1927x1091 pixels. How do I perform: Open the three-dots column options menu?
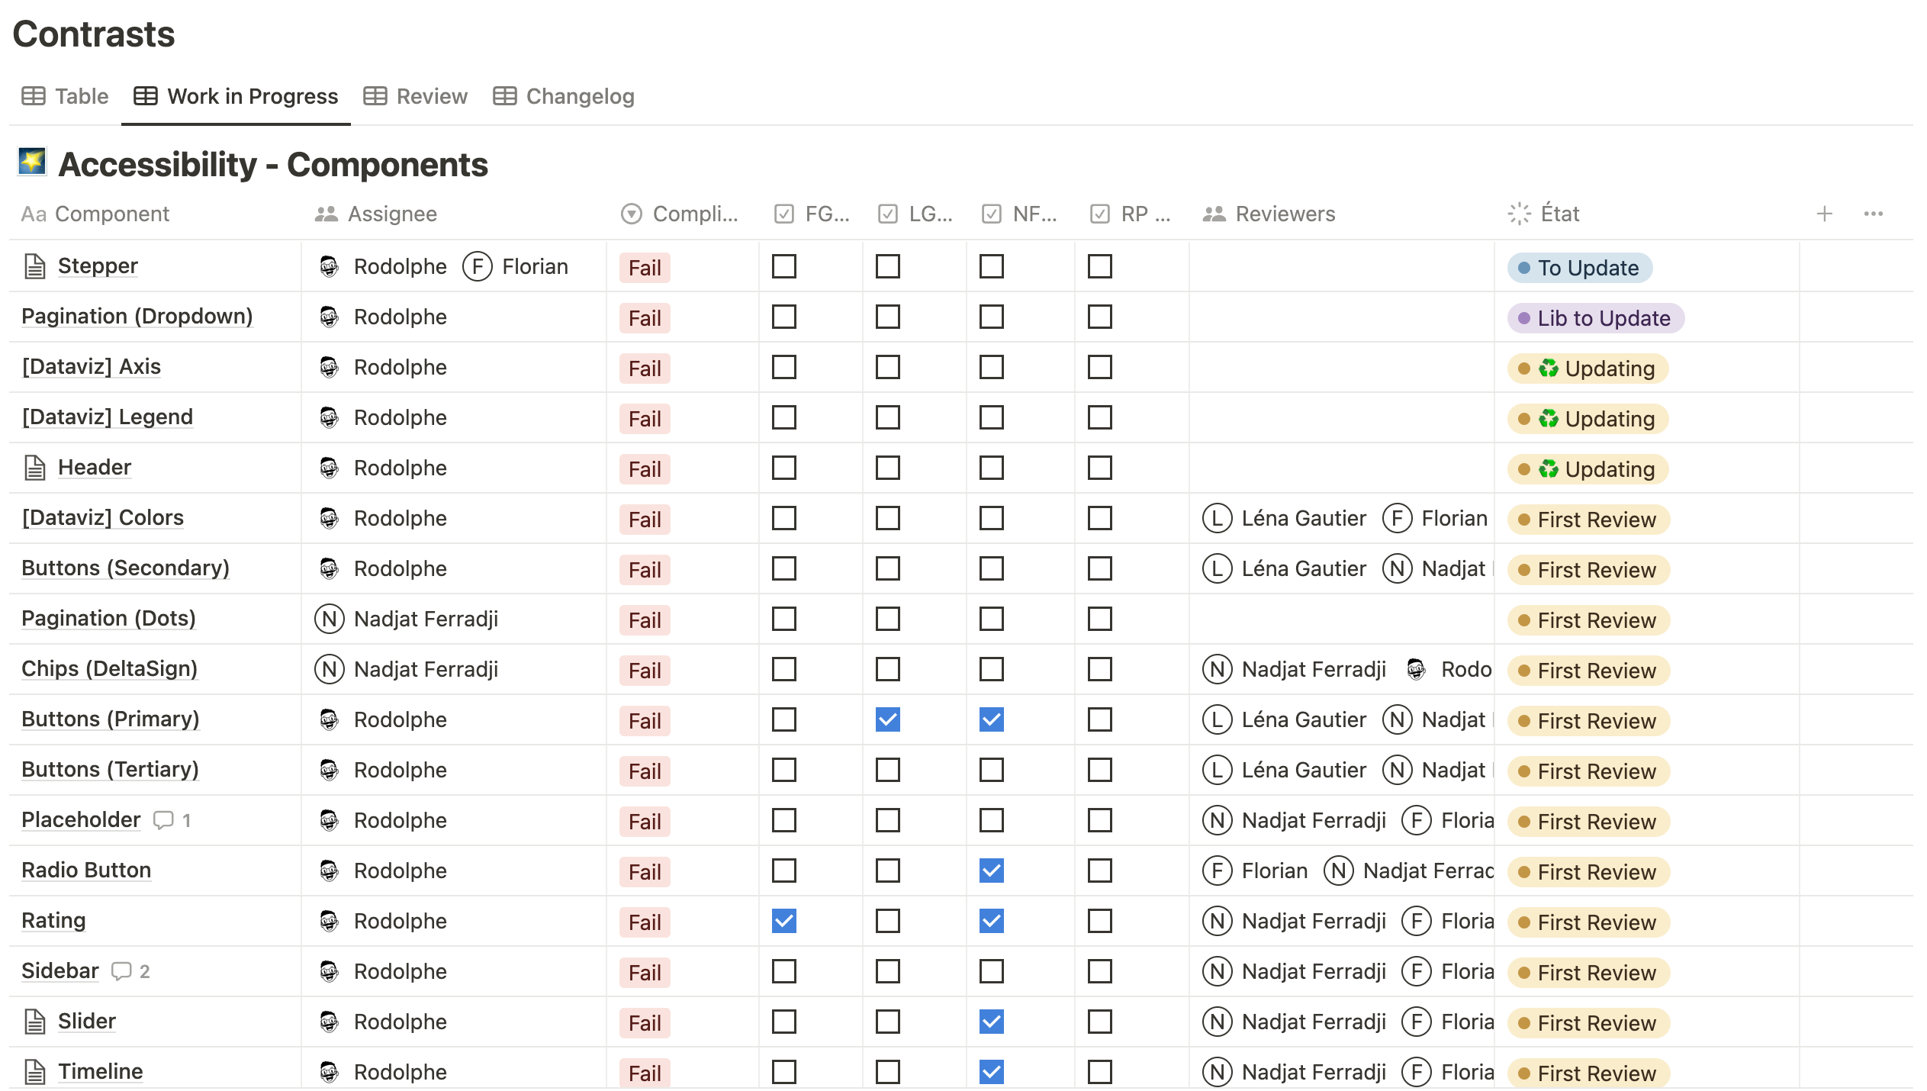pos(1873,214)
